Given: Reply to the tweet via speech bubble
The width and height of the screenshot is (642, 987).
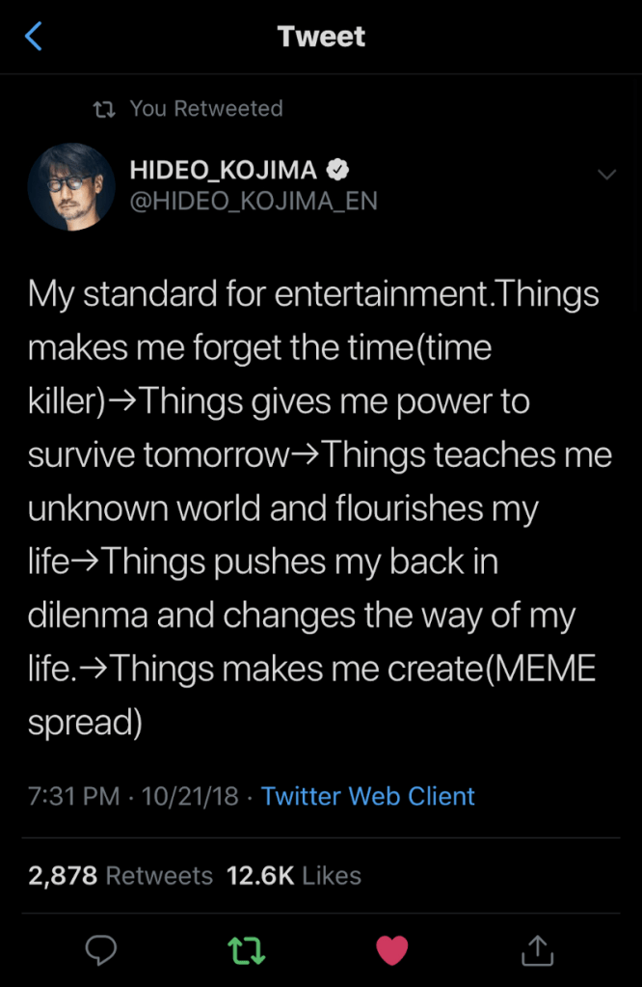Looking at the screenshot, I should tap(101, 950).
